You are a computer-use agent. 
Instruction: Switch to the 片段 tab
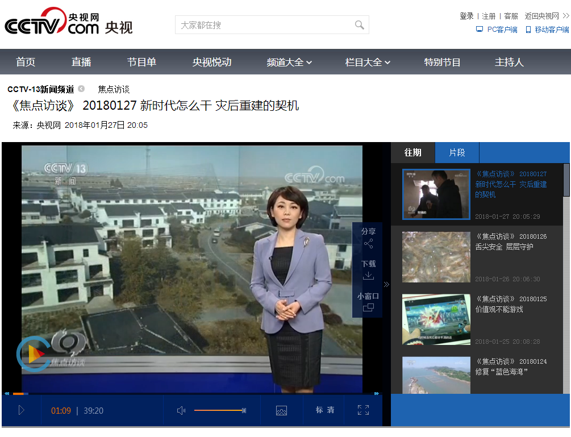pos(457,153)
